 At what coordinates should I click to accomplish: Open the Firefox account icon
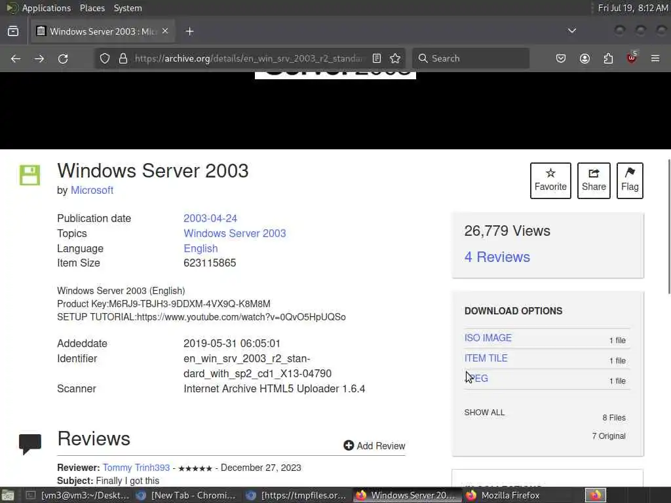coord(585,58)
